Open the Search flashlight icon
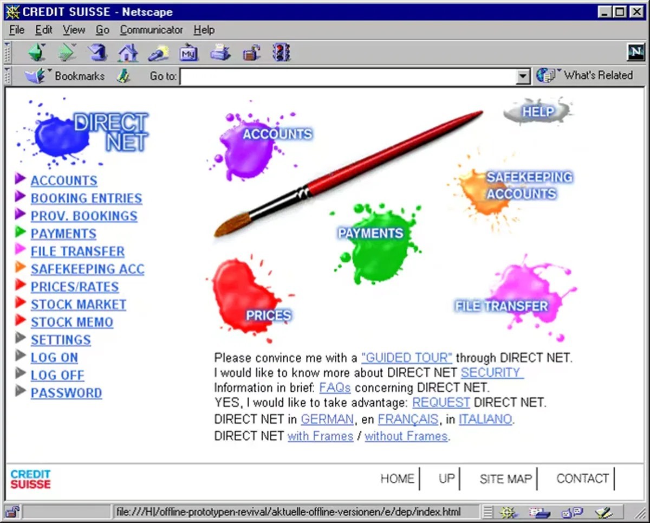This screenshot has width=650, height=523. coord(159,53)
